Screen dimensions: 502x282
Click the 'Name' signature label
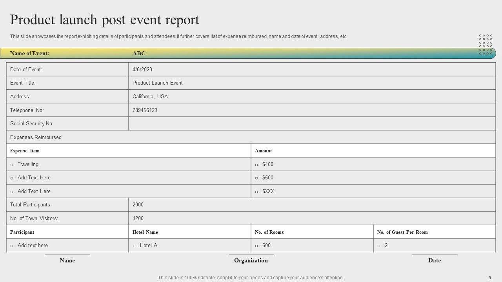67,260
